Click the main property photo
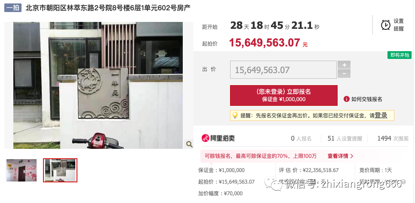Image resolution: width=415 pixels, height=203 pixels. 98,85
